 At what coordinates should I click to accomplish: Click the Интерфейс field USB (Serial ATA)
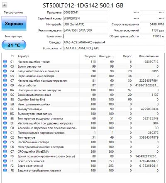click(x=85, y=24)
